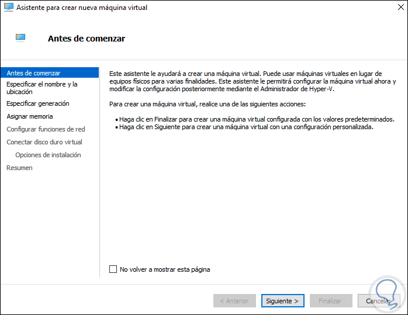Viewport: 408px width, 315px height.
Task: Click the window title 'Asistente para crear nueva máquina virtual'
Action: 82,8
